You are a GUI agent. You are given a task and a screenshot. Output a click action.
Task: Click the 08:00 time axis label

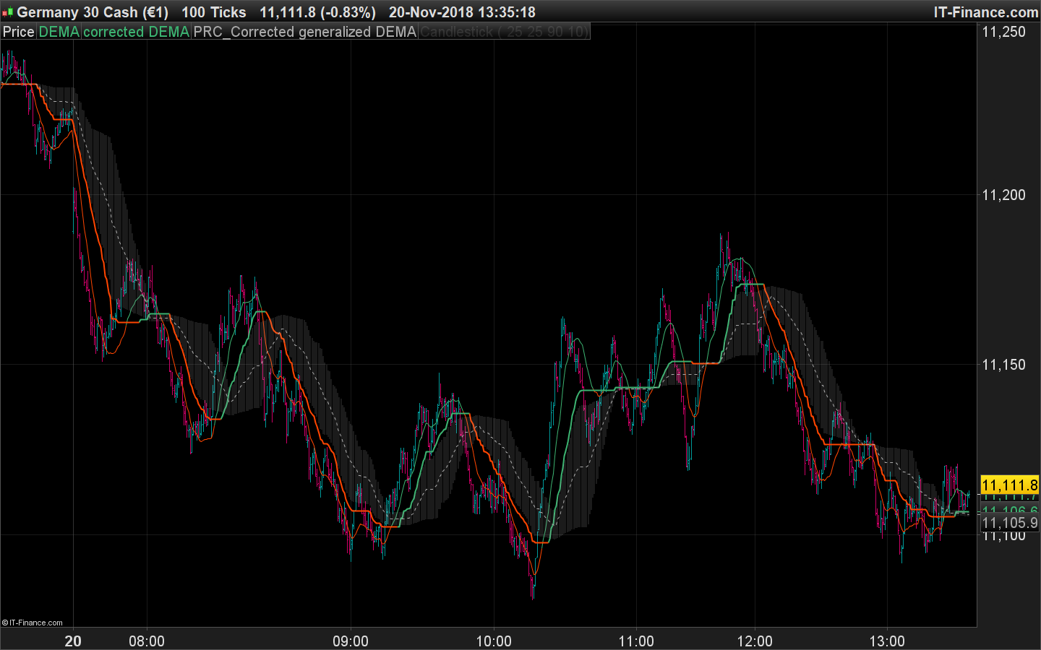point(147,641)
